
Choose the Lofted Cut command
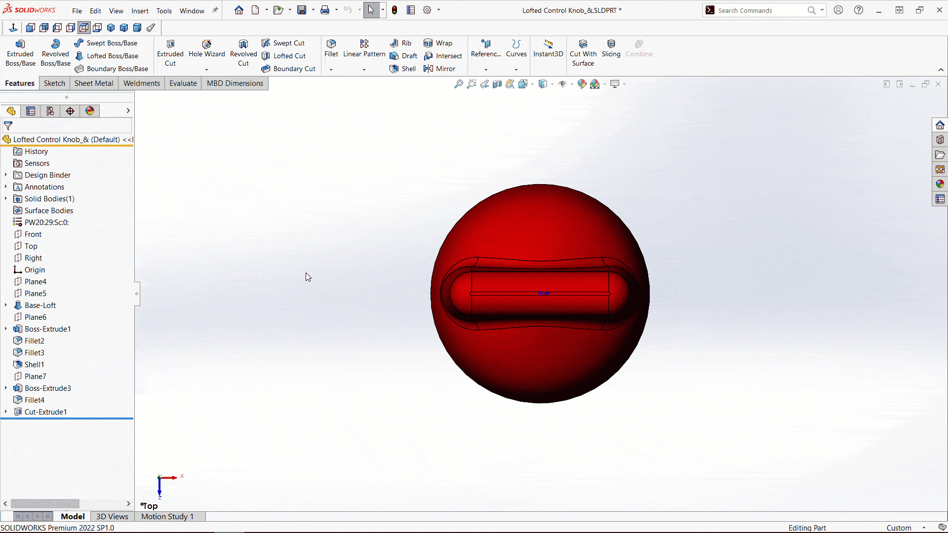coord(283,56)
